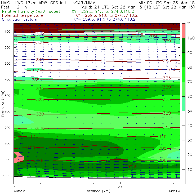Click the right-side '315' contour label
The image size is (196, 196).
pos(167,127)
